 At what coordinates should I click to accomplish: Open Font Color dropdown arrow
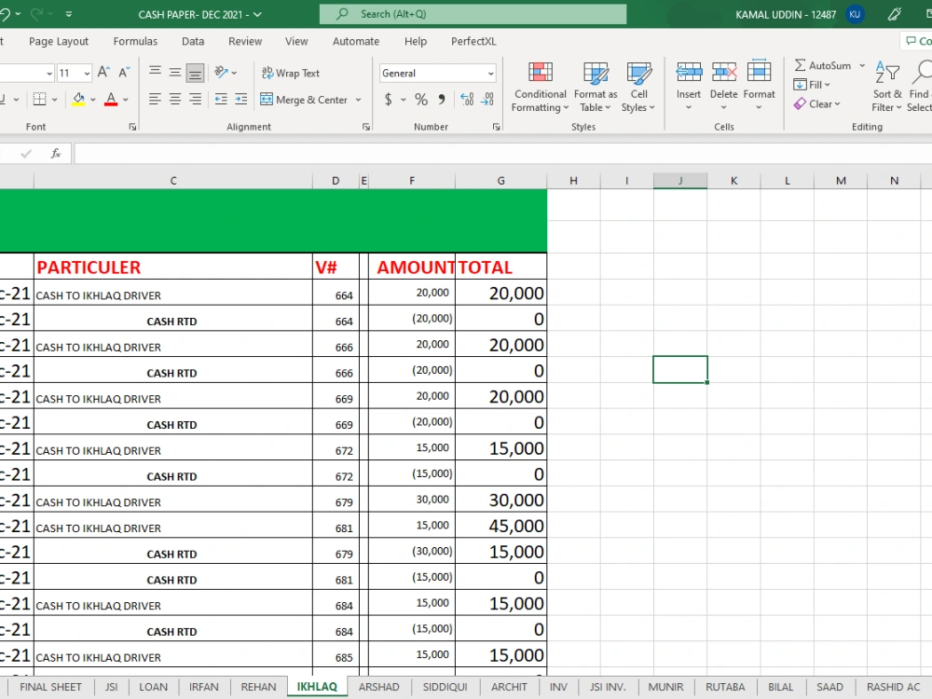(x=126, y=100)
